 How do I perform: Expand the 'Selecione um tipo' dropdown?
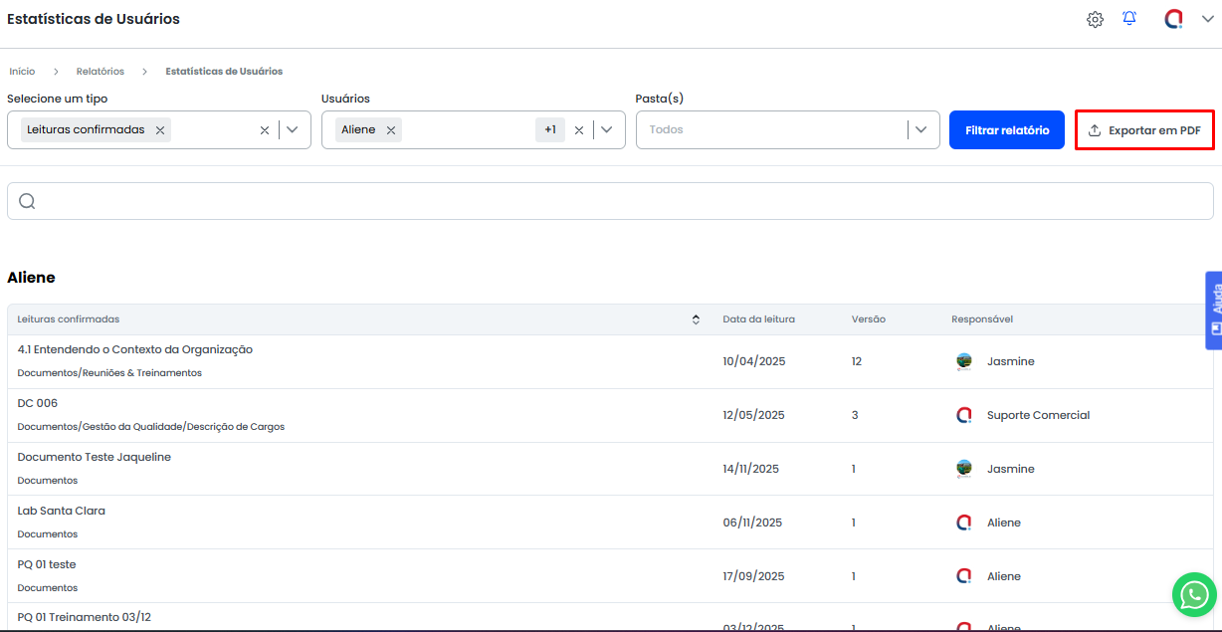(x=293, y=129)
